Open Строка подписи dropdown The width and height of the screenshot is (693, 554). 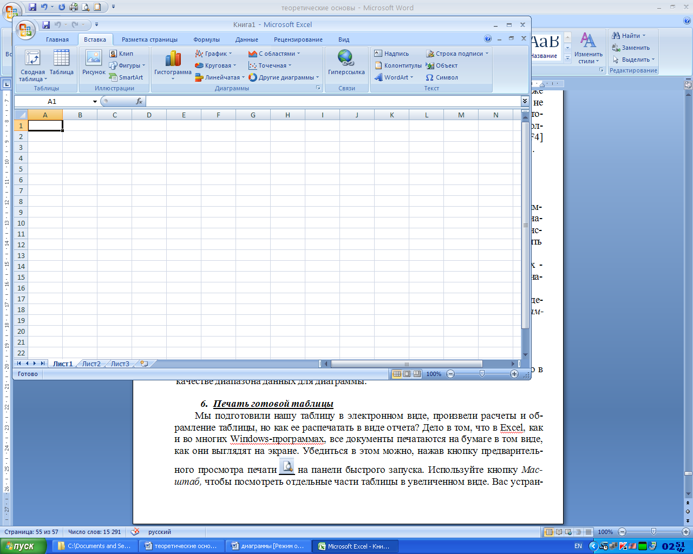click(x=457, y=54)
